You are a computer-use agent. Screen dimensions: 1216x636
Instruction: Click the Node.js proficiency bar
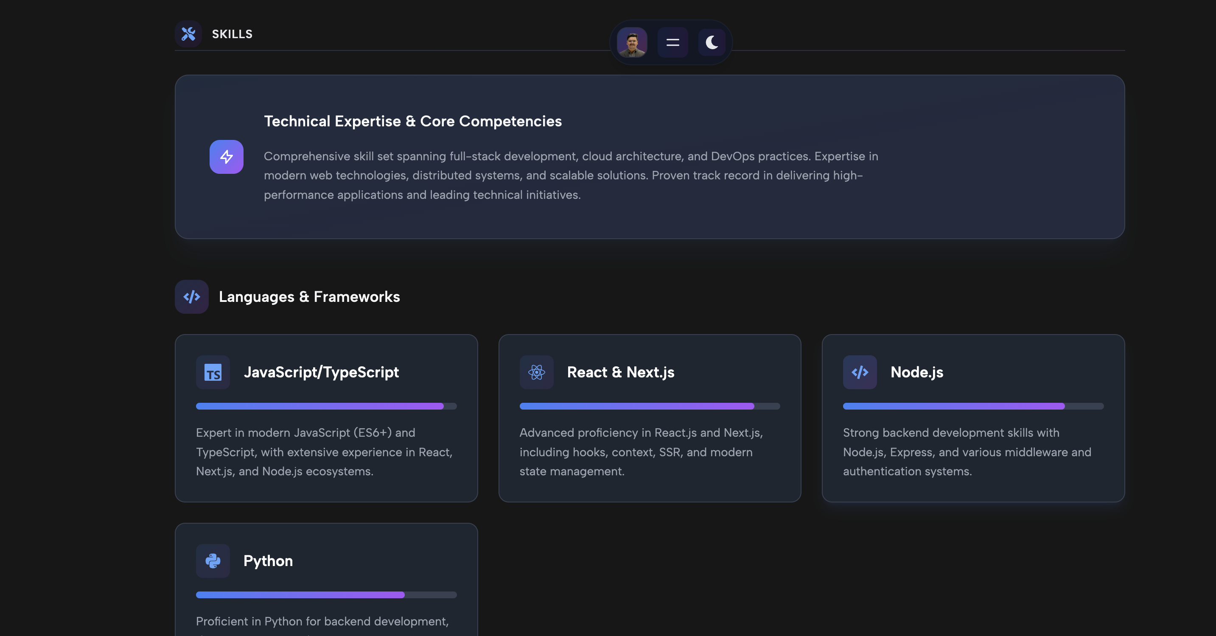click(x=973, y=406)
